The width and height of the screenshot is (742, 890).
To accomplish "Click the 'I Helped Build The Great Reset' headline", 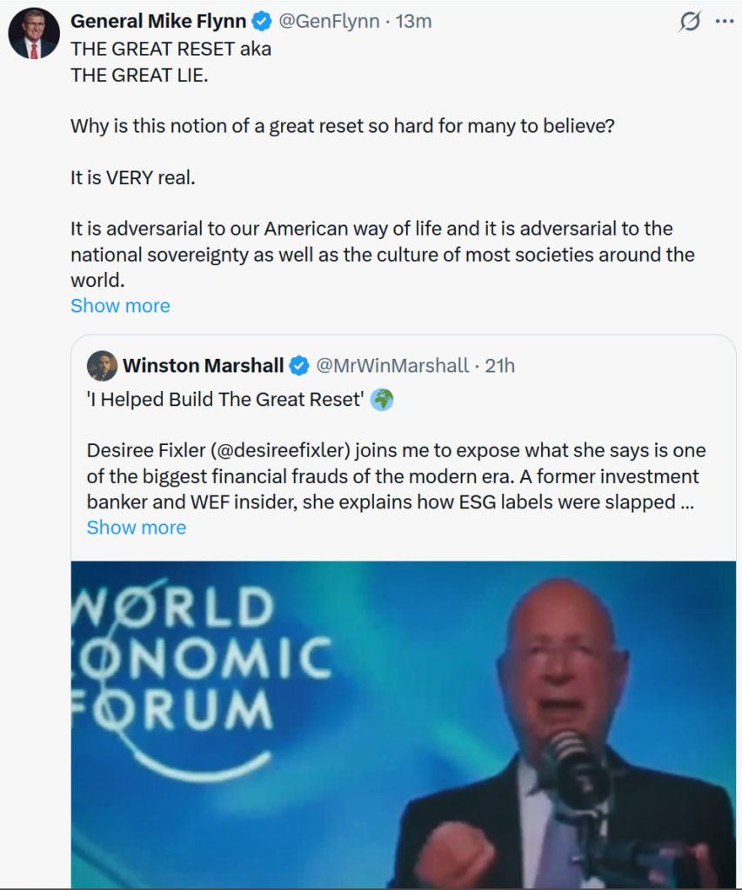I will click(x=224, y=400).
